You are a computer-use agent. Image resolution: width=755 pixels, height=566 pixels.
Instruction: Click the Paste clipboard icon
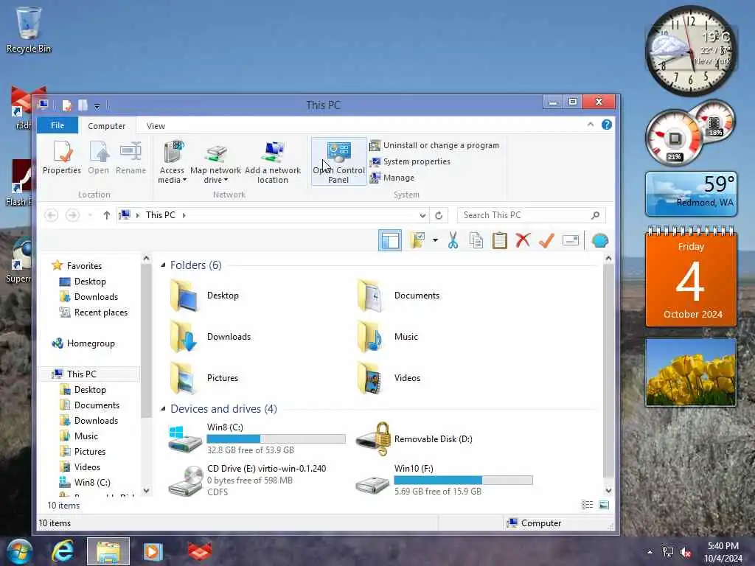click(500, 240)
